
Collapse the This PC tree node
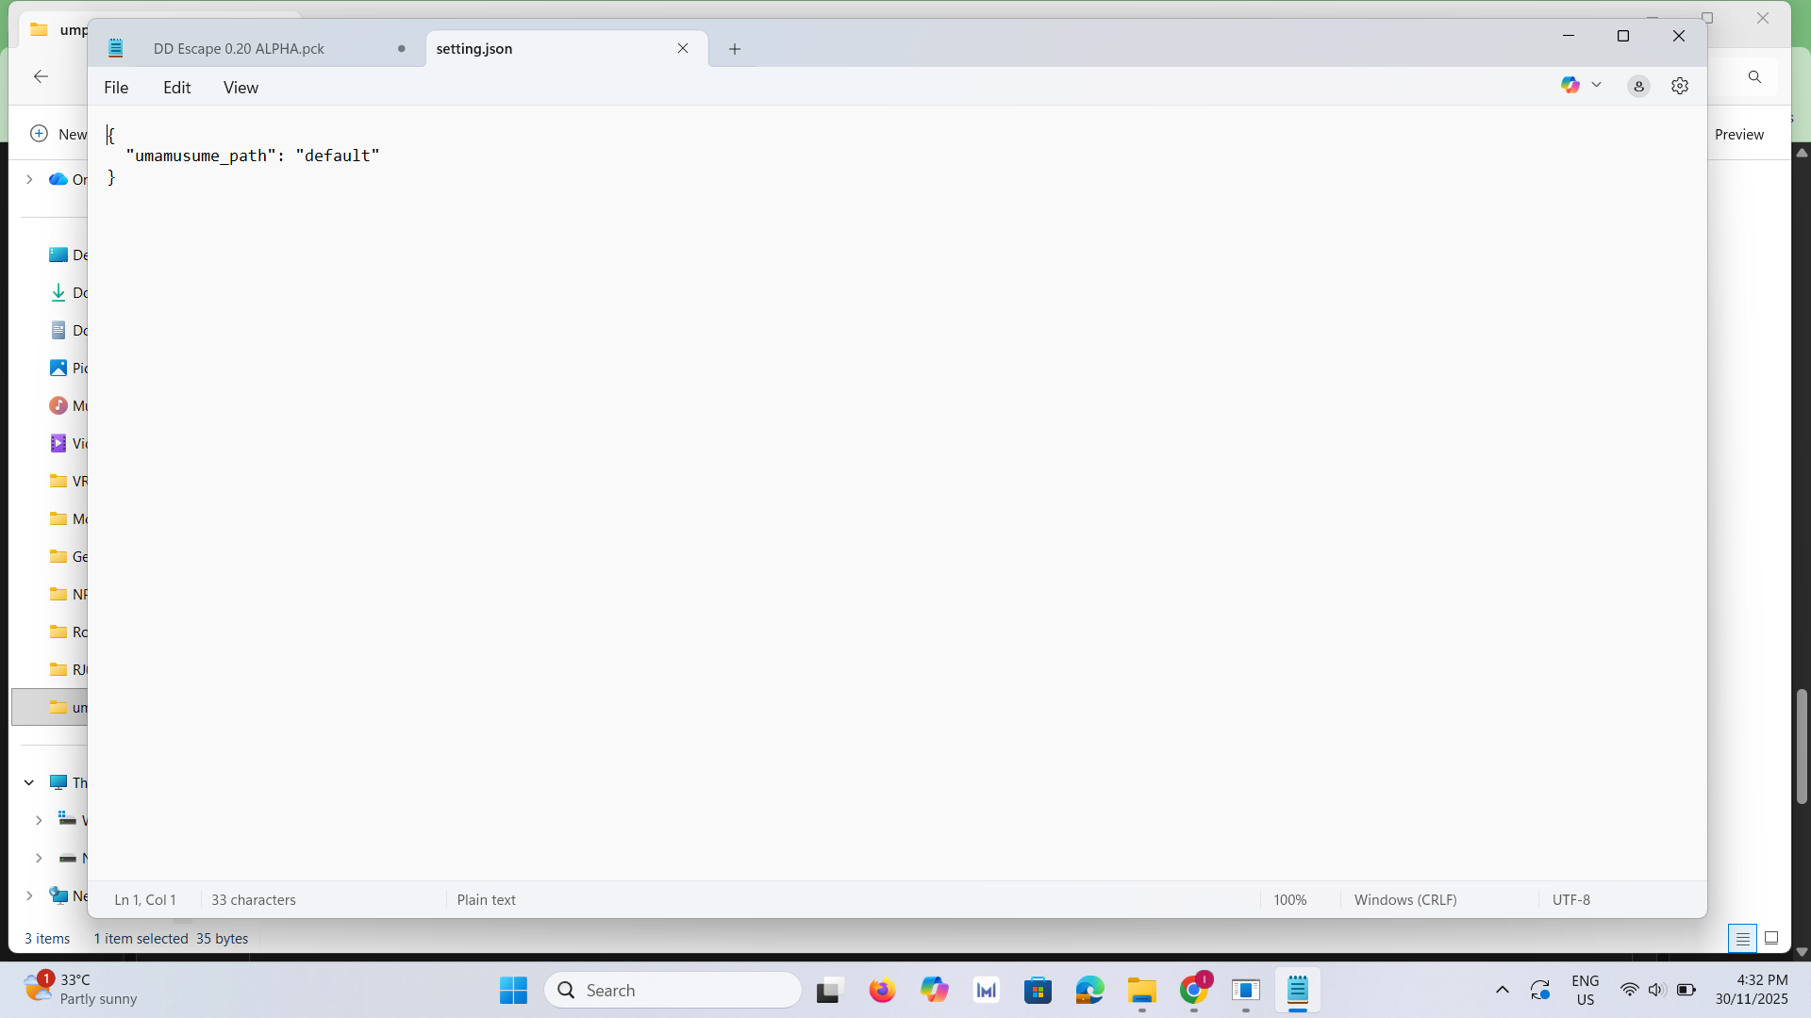(x=29, y=782)
